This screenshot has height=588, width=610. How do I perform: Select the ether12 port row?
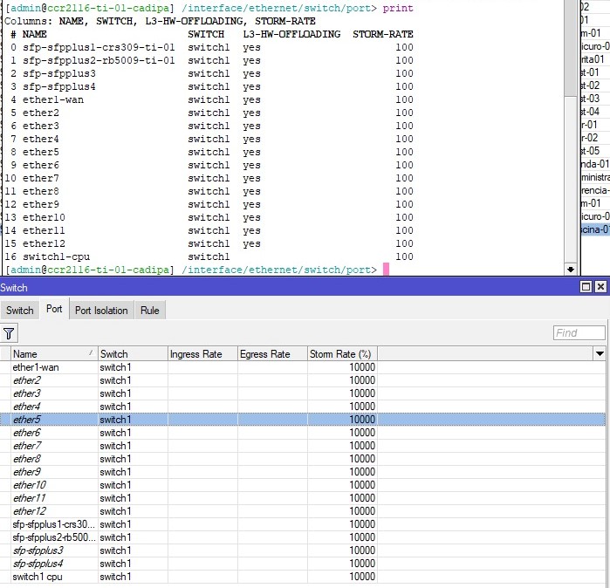pos(303,511)
